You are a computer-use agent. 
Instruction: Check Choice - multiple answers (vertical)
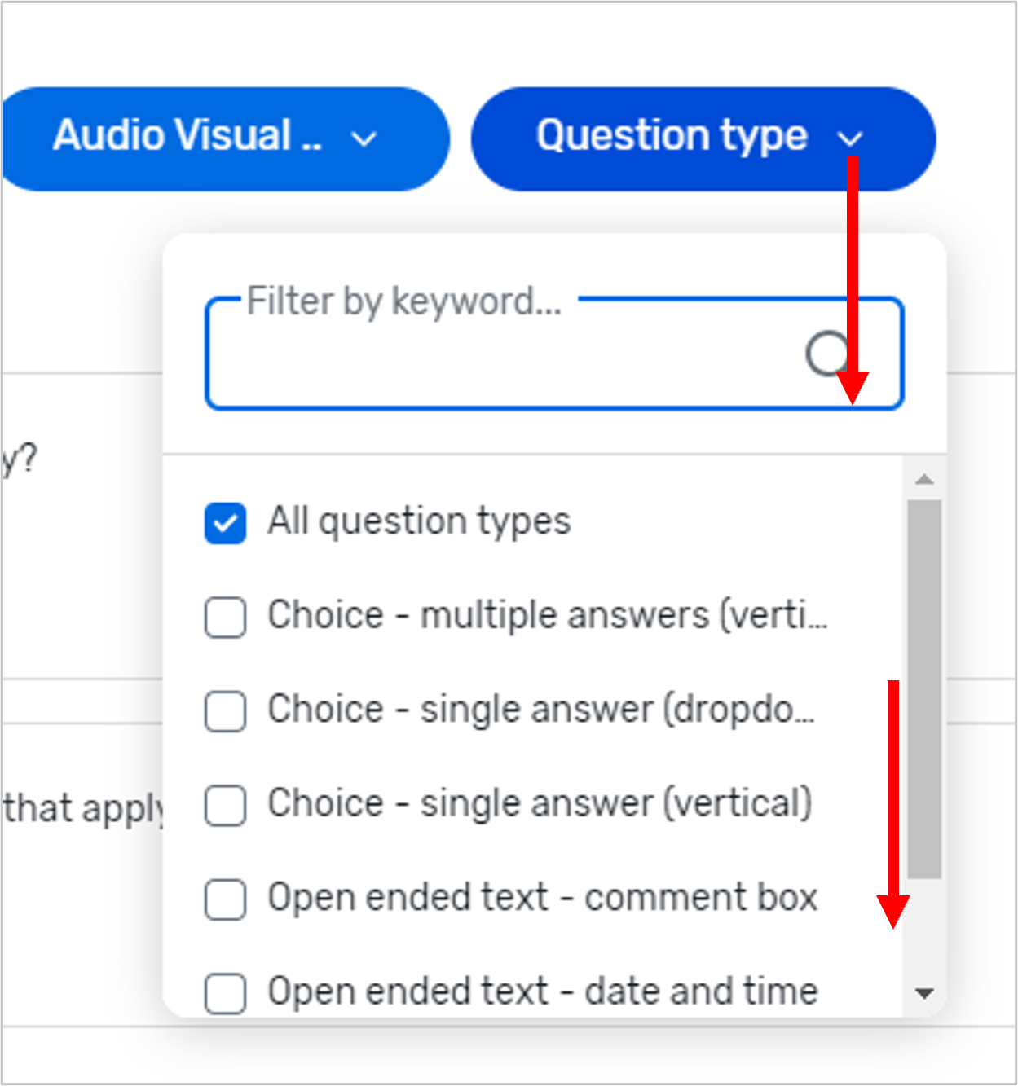coord(224,617)
